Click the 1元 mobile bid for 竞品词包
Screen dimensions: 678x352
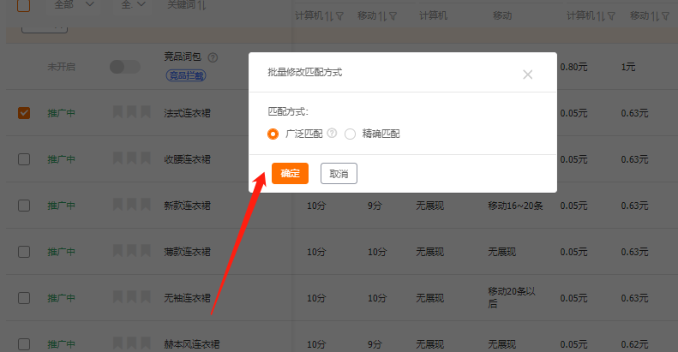coord(627,67)
